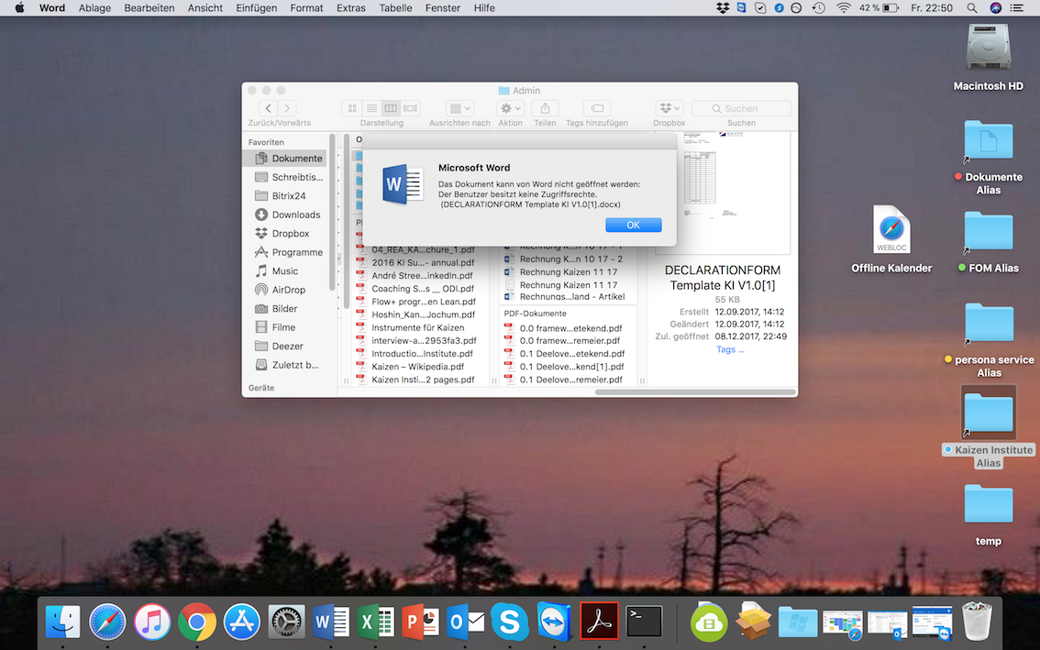Open Adobe Acrobat from the Dock
The height and width of the screenshot is (650, 1040).
600,622
